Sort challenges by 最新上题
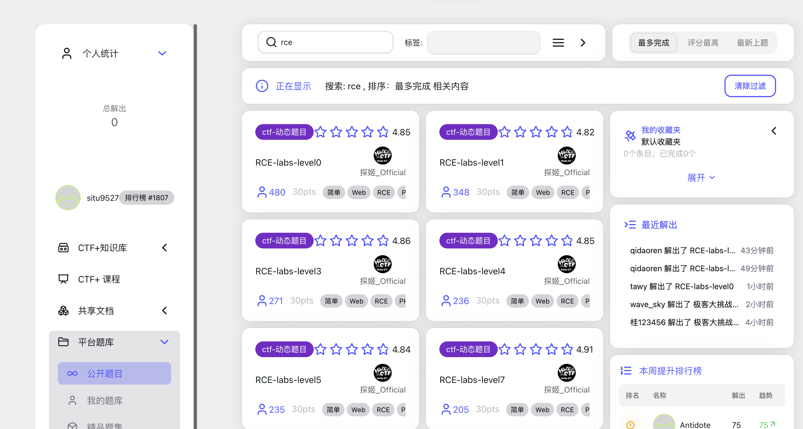The height and width of the screenshot is (429, 803). point(752,43)
